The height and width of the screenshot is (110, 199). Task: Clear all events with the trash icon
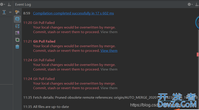coord(17,47)
